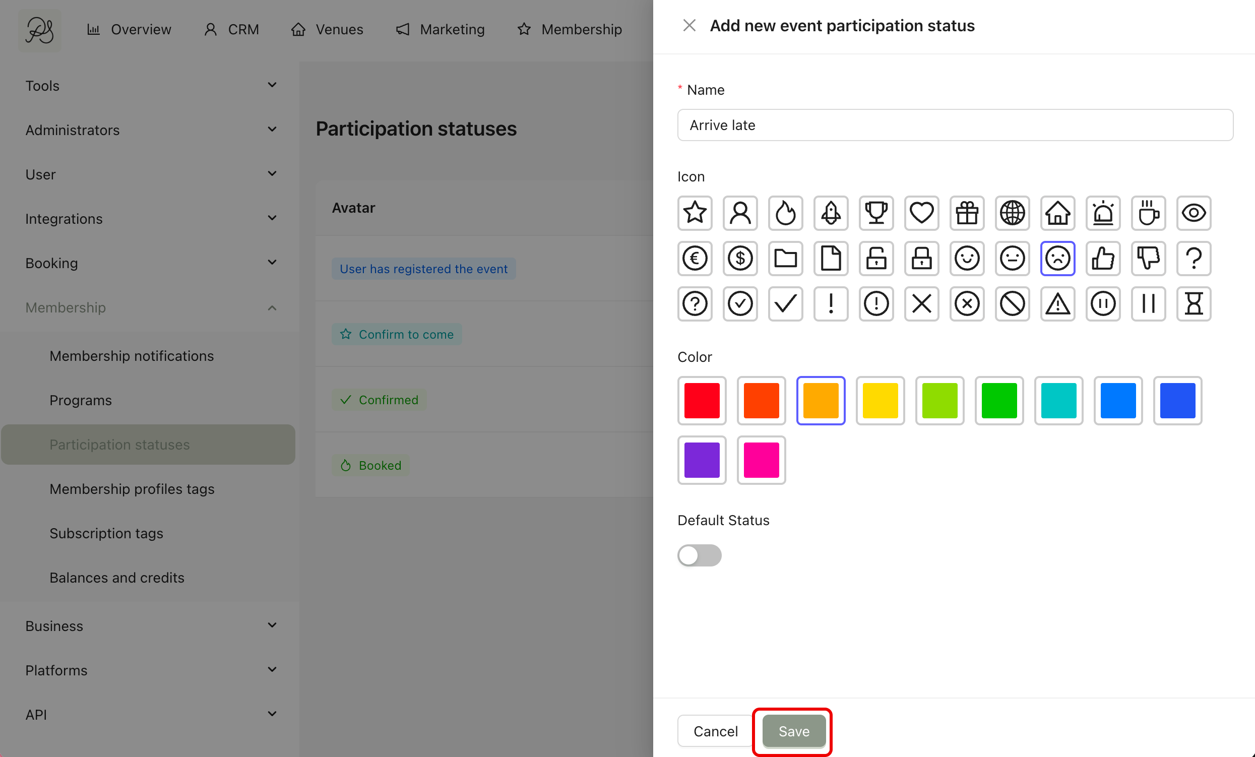Choose the globe icon

coord(1012,213)
